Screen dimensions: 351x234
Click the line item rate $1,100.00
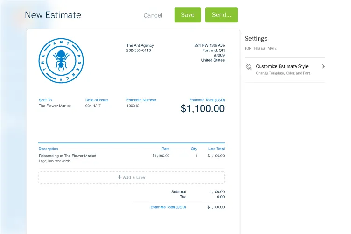161,156
